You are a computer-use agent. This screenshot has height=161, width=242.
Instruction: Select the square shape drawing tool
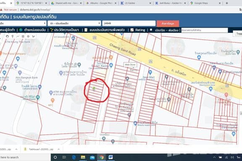click(23, 36)
